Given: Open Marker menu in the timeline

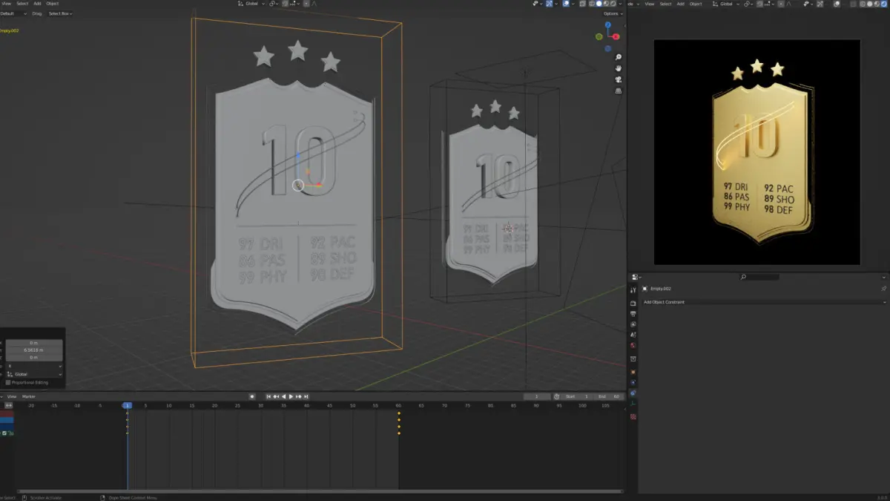Looking at the screenshot, I should tap(29, 396).
